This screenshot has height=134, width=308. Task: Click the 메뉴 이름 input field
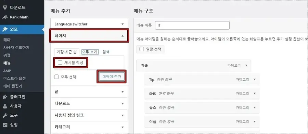click(x=192, y=26)
